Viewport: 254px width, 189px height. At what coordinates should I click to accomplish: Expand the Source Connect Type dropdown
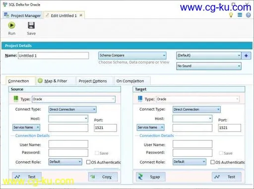[x=72, y=109]
